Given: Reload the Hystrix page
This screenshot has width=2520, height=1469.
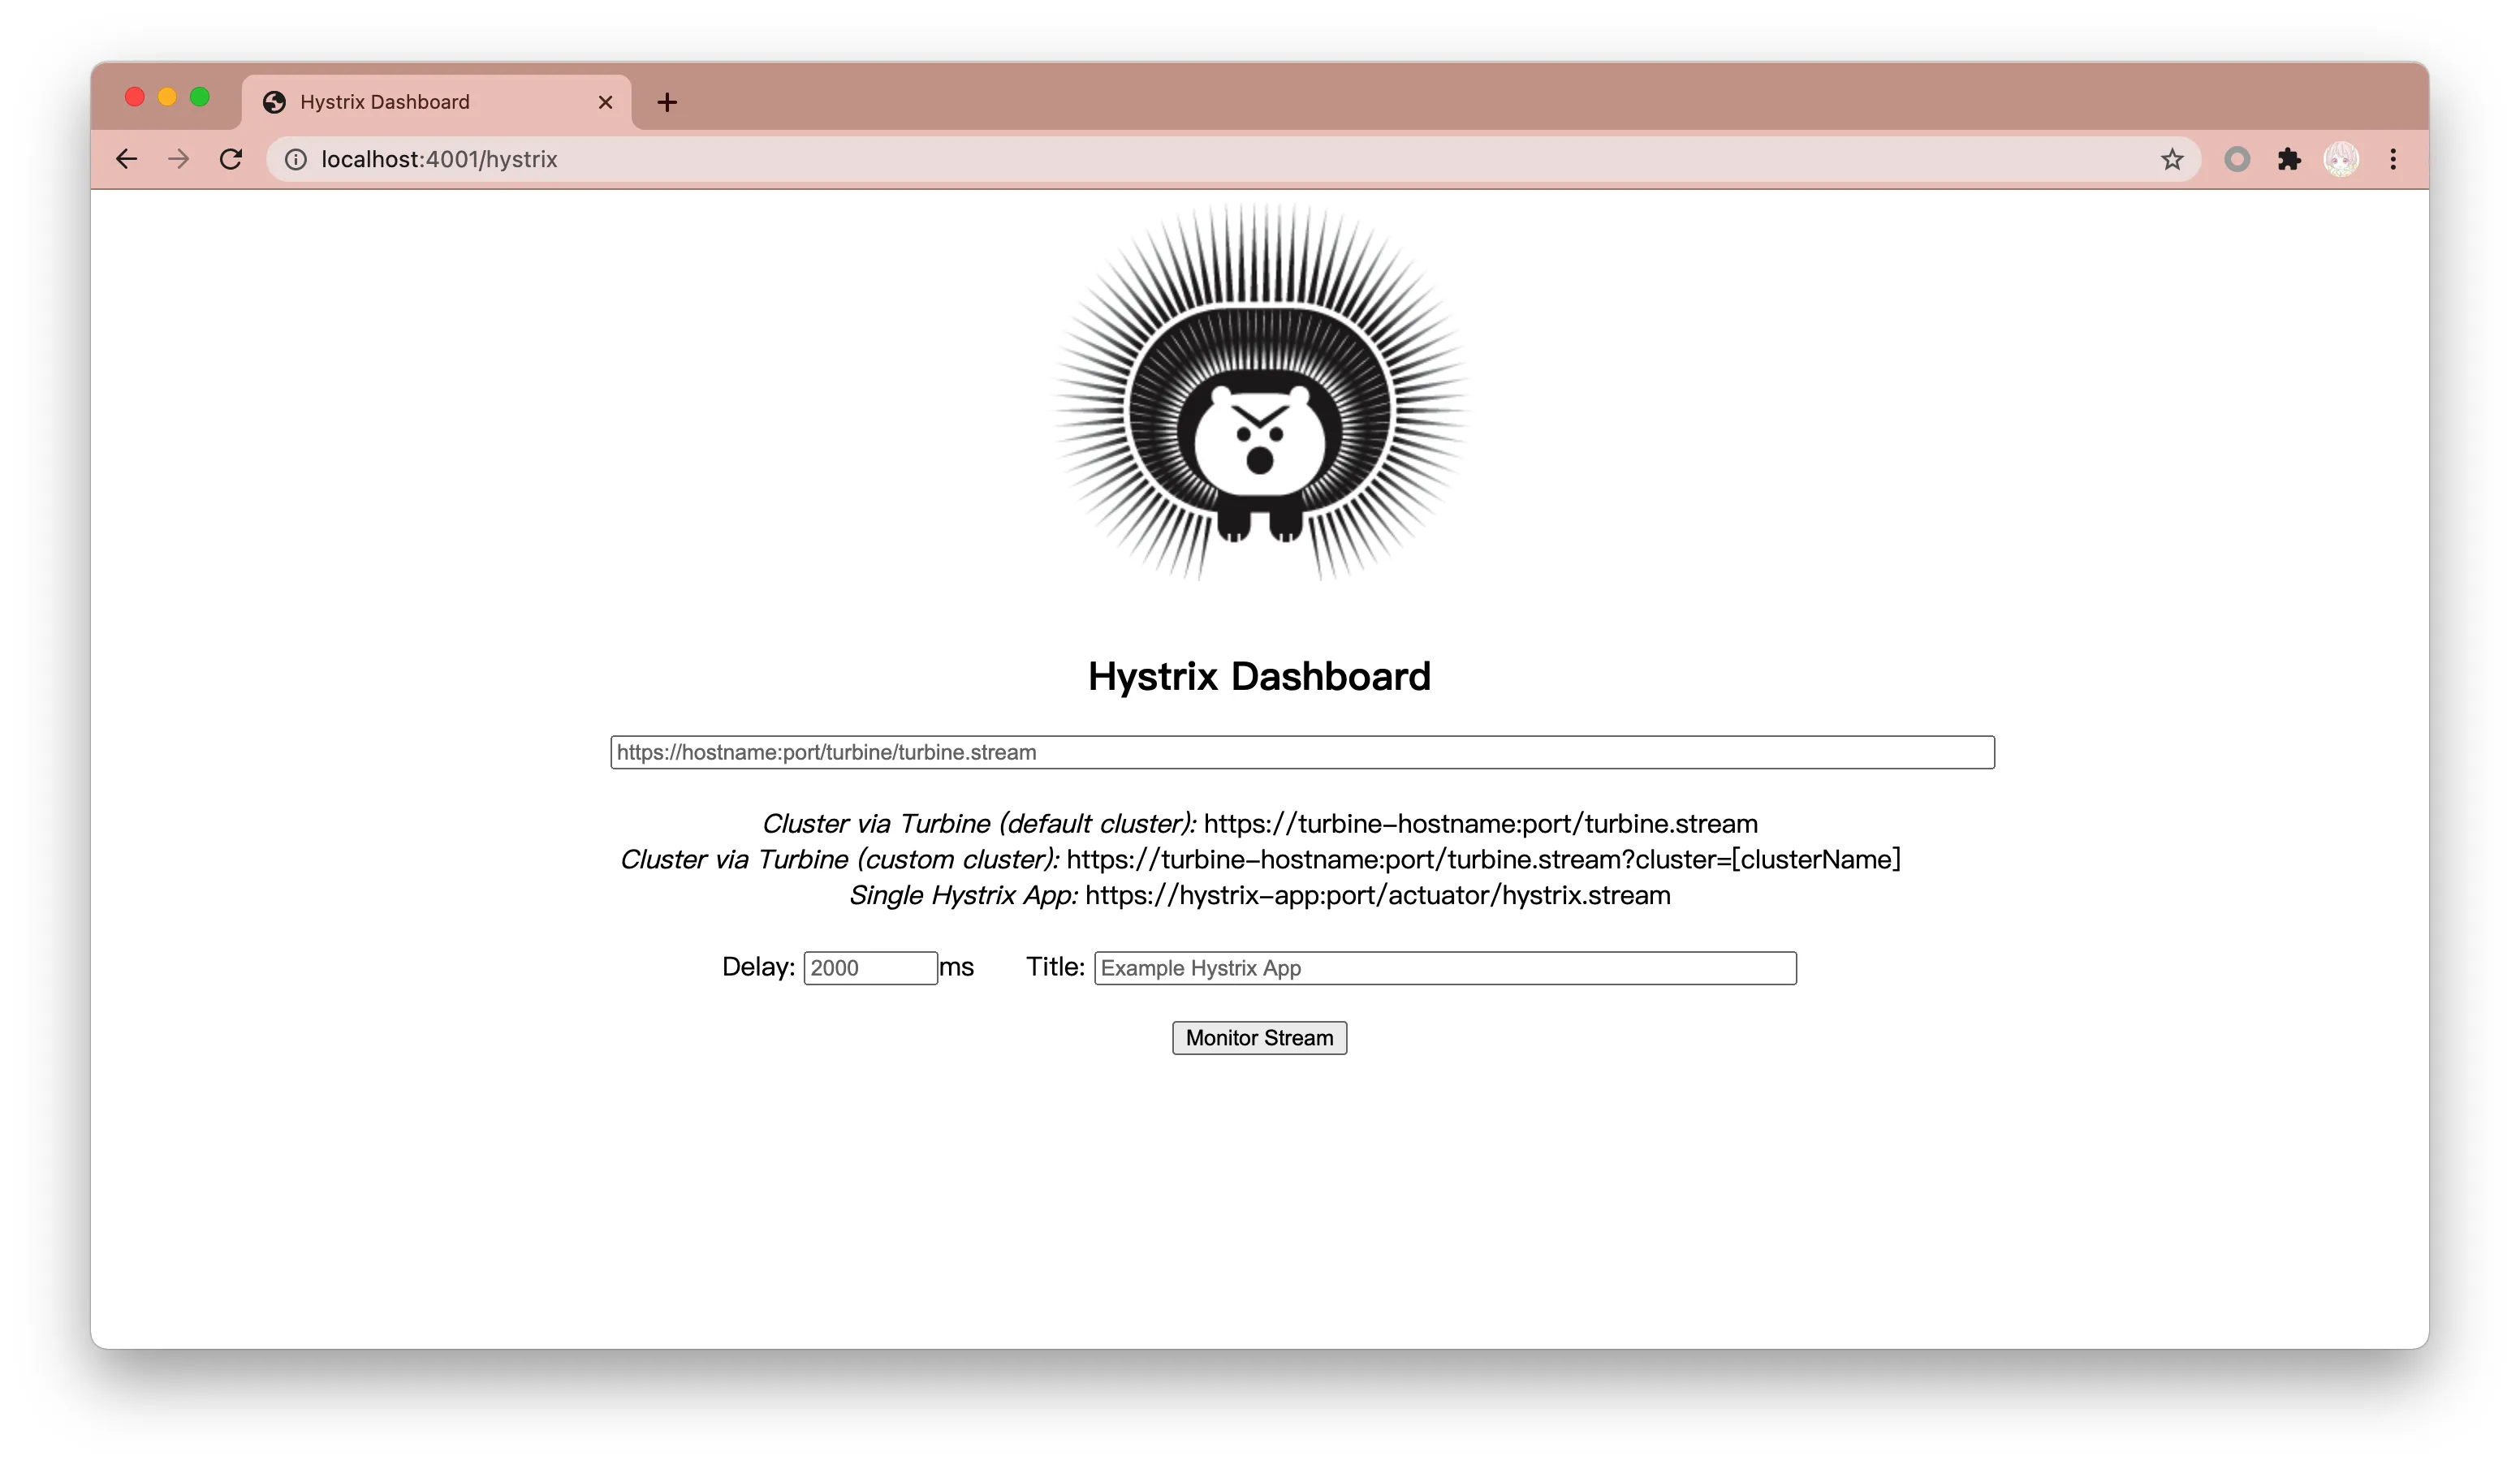Looking at the screenshot, I should coord(231,159).
